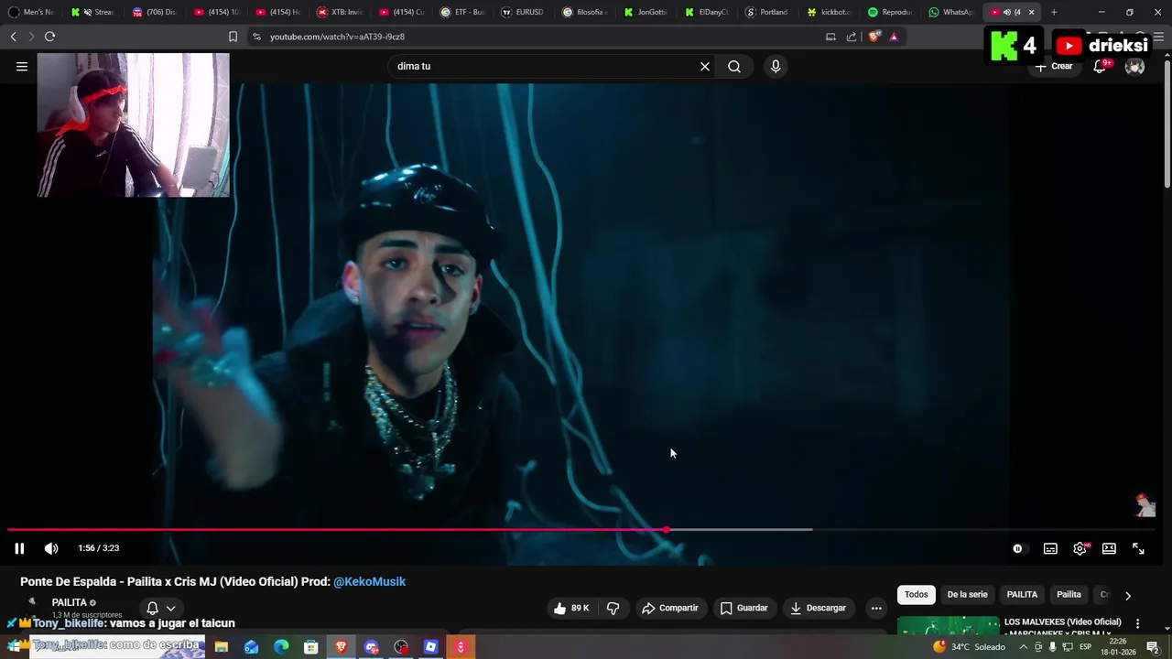Screen dimensions: 1172x659
Task: Open the Windows notification center icon
Action: [x=1153, y=647]
